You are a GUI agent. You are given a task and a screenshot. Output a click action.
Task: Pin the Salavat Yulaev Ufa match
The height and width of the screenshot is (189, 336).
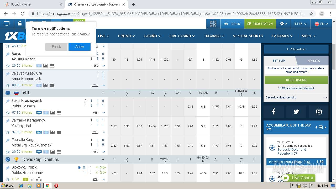[x=8, y=73]
